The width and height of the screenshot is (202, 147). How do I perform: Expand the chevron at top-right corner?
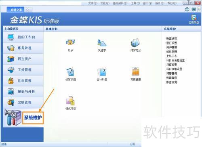[199, 9]
